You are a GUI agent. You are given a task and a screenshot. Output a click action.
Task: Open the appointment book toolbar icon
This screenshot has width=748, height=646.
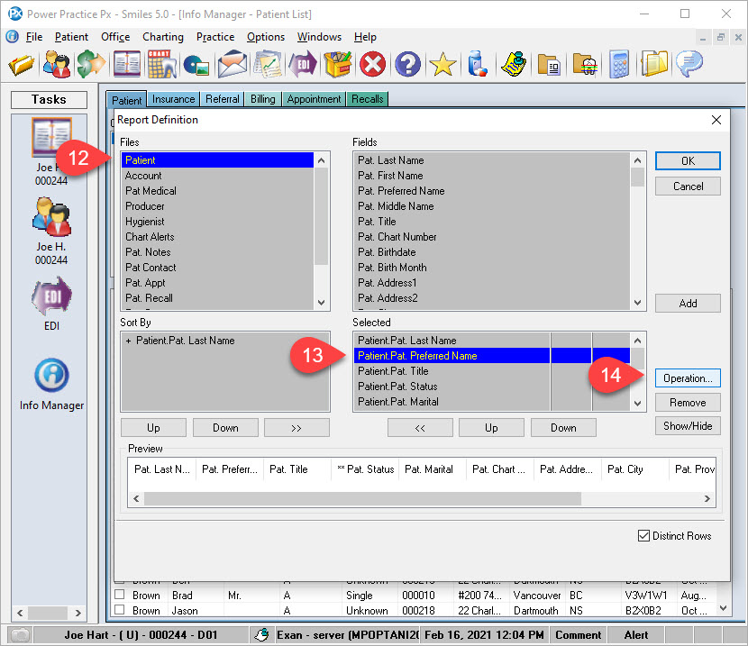(127, 64)
